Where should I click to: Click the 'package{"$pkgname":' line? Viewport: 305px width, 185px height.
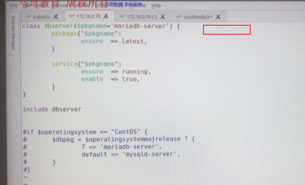[x=86, y=34]
